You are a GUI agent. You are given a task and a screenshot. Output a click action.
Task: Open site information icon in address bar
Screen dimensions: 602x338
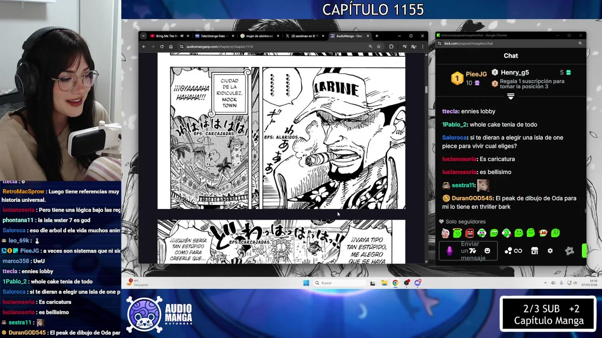click(182, 46)
